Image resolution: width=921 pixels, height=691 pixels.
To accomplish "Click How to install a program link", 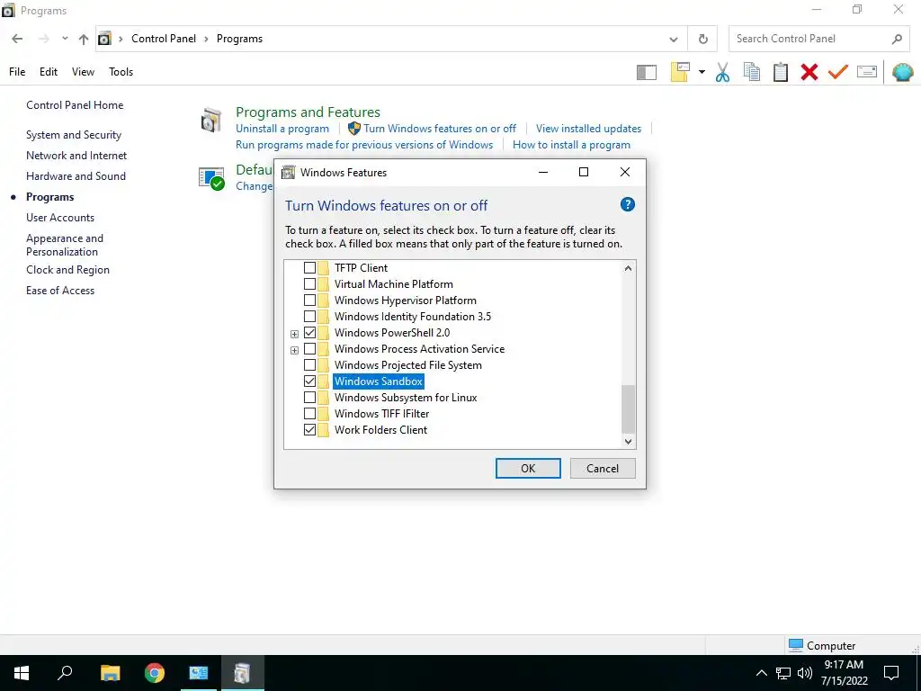I will coord(571,145).
